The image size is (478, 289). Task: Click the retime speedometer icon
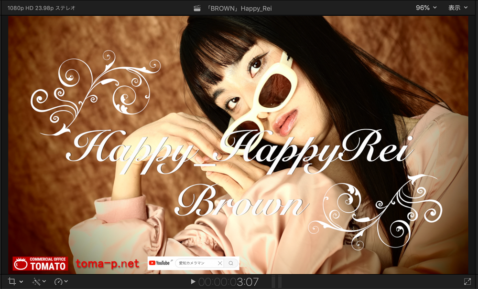[x=58, y=282]
